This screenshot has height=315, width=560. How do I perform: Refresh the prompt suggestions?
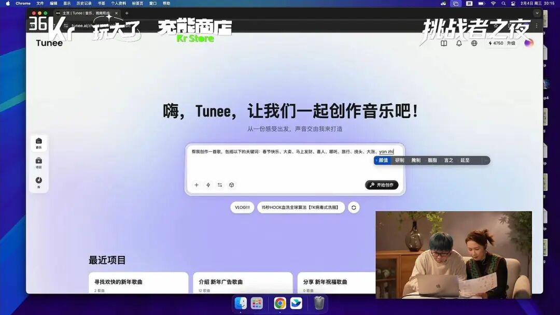[x=354, y=207]
